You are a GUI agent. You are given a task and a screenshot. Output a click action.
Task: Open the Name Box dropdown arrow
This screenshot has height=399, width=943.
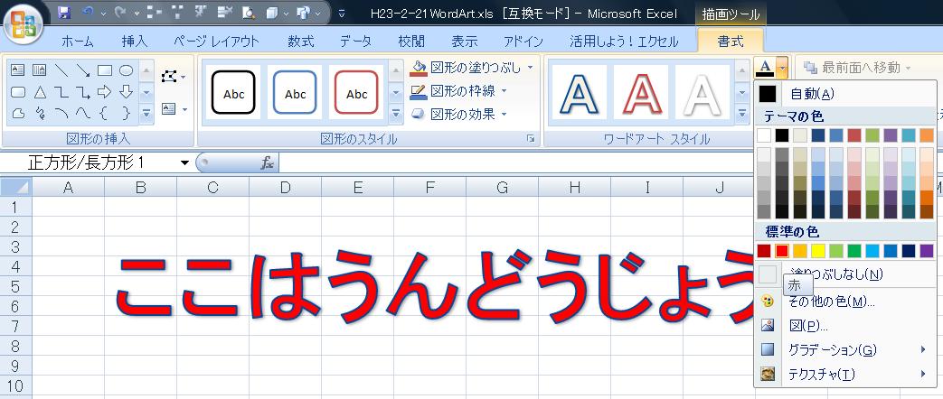click(x=184, y=162)
